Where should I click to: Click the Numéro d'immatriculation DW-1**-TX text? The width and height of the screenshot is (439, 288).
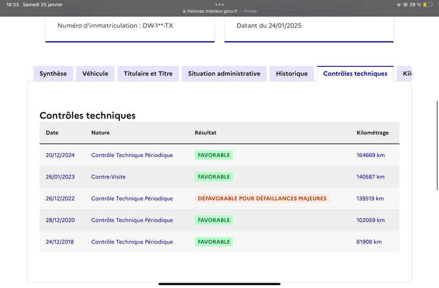pyautogui.click(x=115, y=26)
